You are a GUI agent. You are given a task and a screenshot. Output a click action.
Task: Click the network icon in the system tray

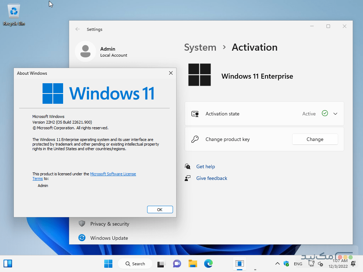coord(311,263)
